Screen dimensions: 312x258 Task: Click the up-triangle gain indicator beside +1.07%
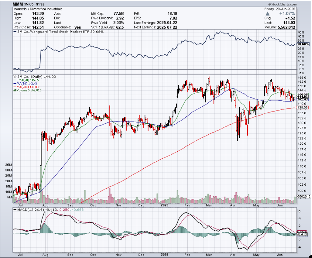(x=268, y=14)
